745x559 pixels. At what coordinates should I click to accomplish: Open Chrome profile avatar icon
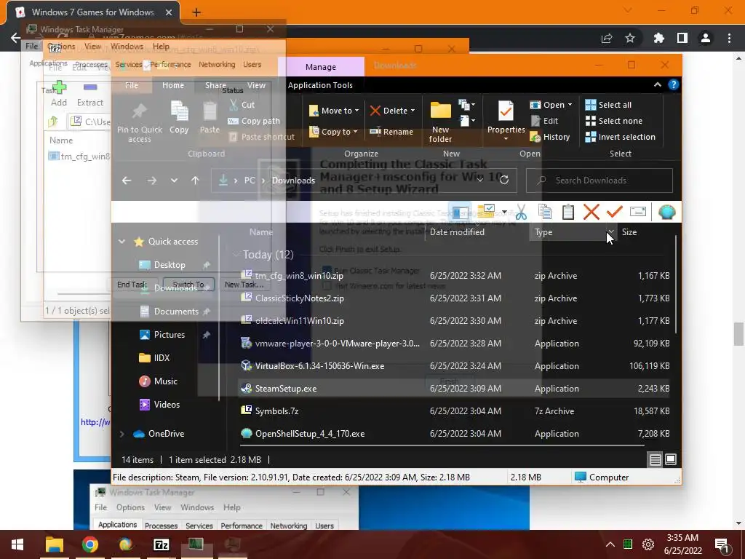coord(706,38)
